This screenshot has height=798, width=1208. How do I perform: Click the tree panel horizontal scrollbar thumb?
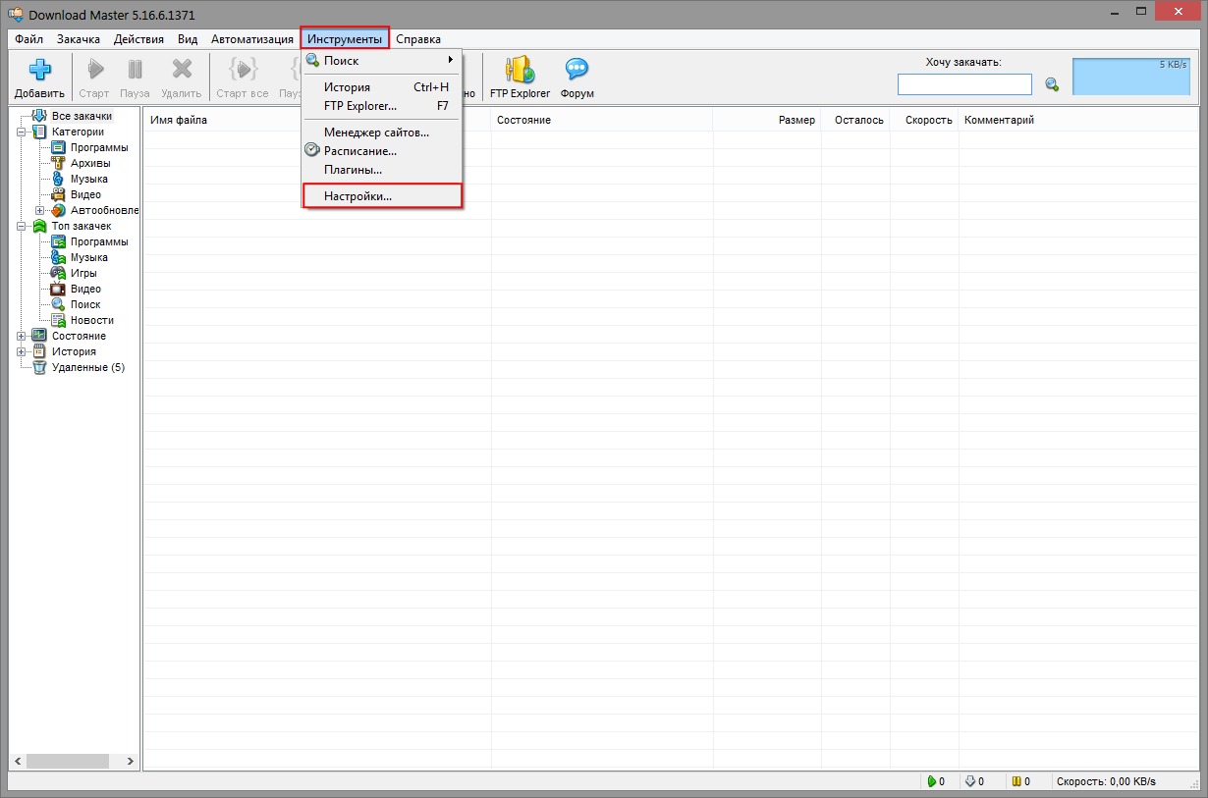click(x=67, y=761)
